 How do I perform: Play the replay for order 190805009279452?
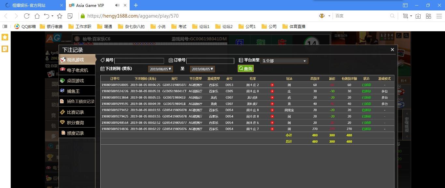click(x=272, y=110)
